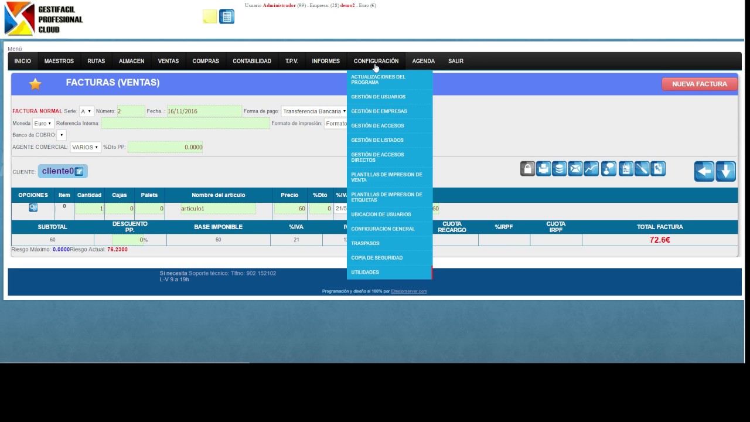This screenshot has width=750, height=422.
Task: Open the AGENDA menu
Action: click(423, 61)
